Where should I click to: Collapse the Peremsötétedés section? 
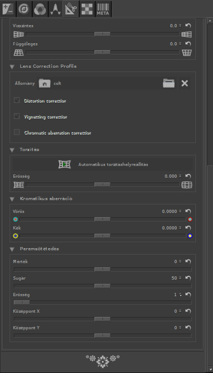(x=12, y=249)
